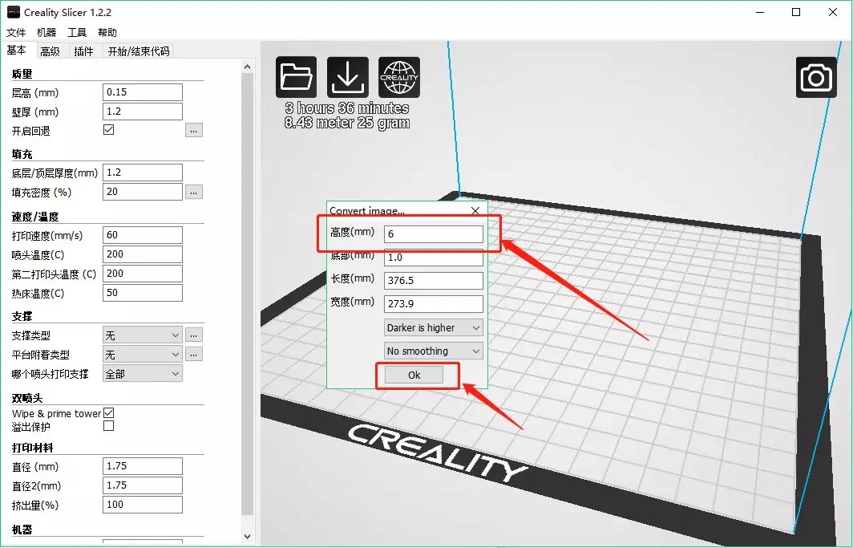
Task: Minimize the Creality Slicer window
Action: [759, 12]
